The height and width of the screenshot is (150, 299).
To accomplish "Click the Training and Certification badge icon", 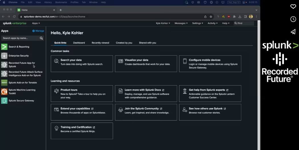I will 56,128.
